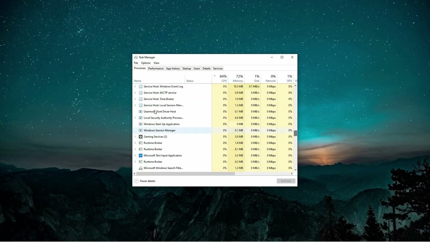Click the Fewer details link text
Viewport: 430px width, 242px height.
point(147,181)
